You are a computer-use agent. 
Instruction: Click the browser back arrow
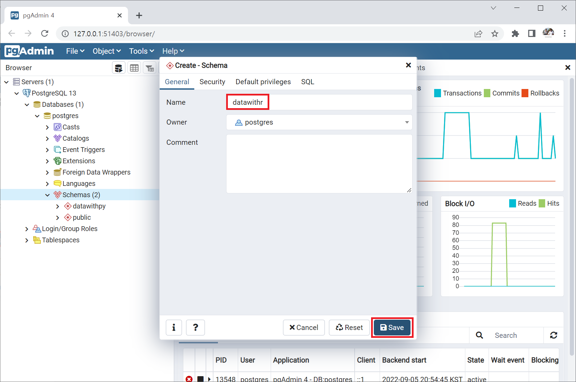pyautogui.click(x=12, y=34)
